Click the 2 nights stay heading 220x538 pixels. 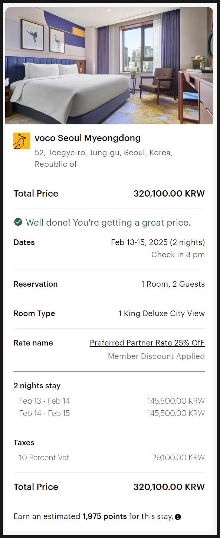(37, 386)
